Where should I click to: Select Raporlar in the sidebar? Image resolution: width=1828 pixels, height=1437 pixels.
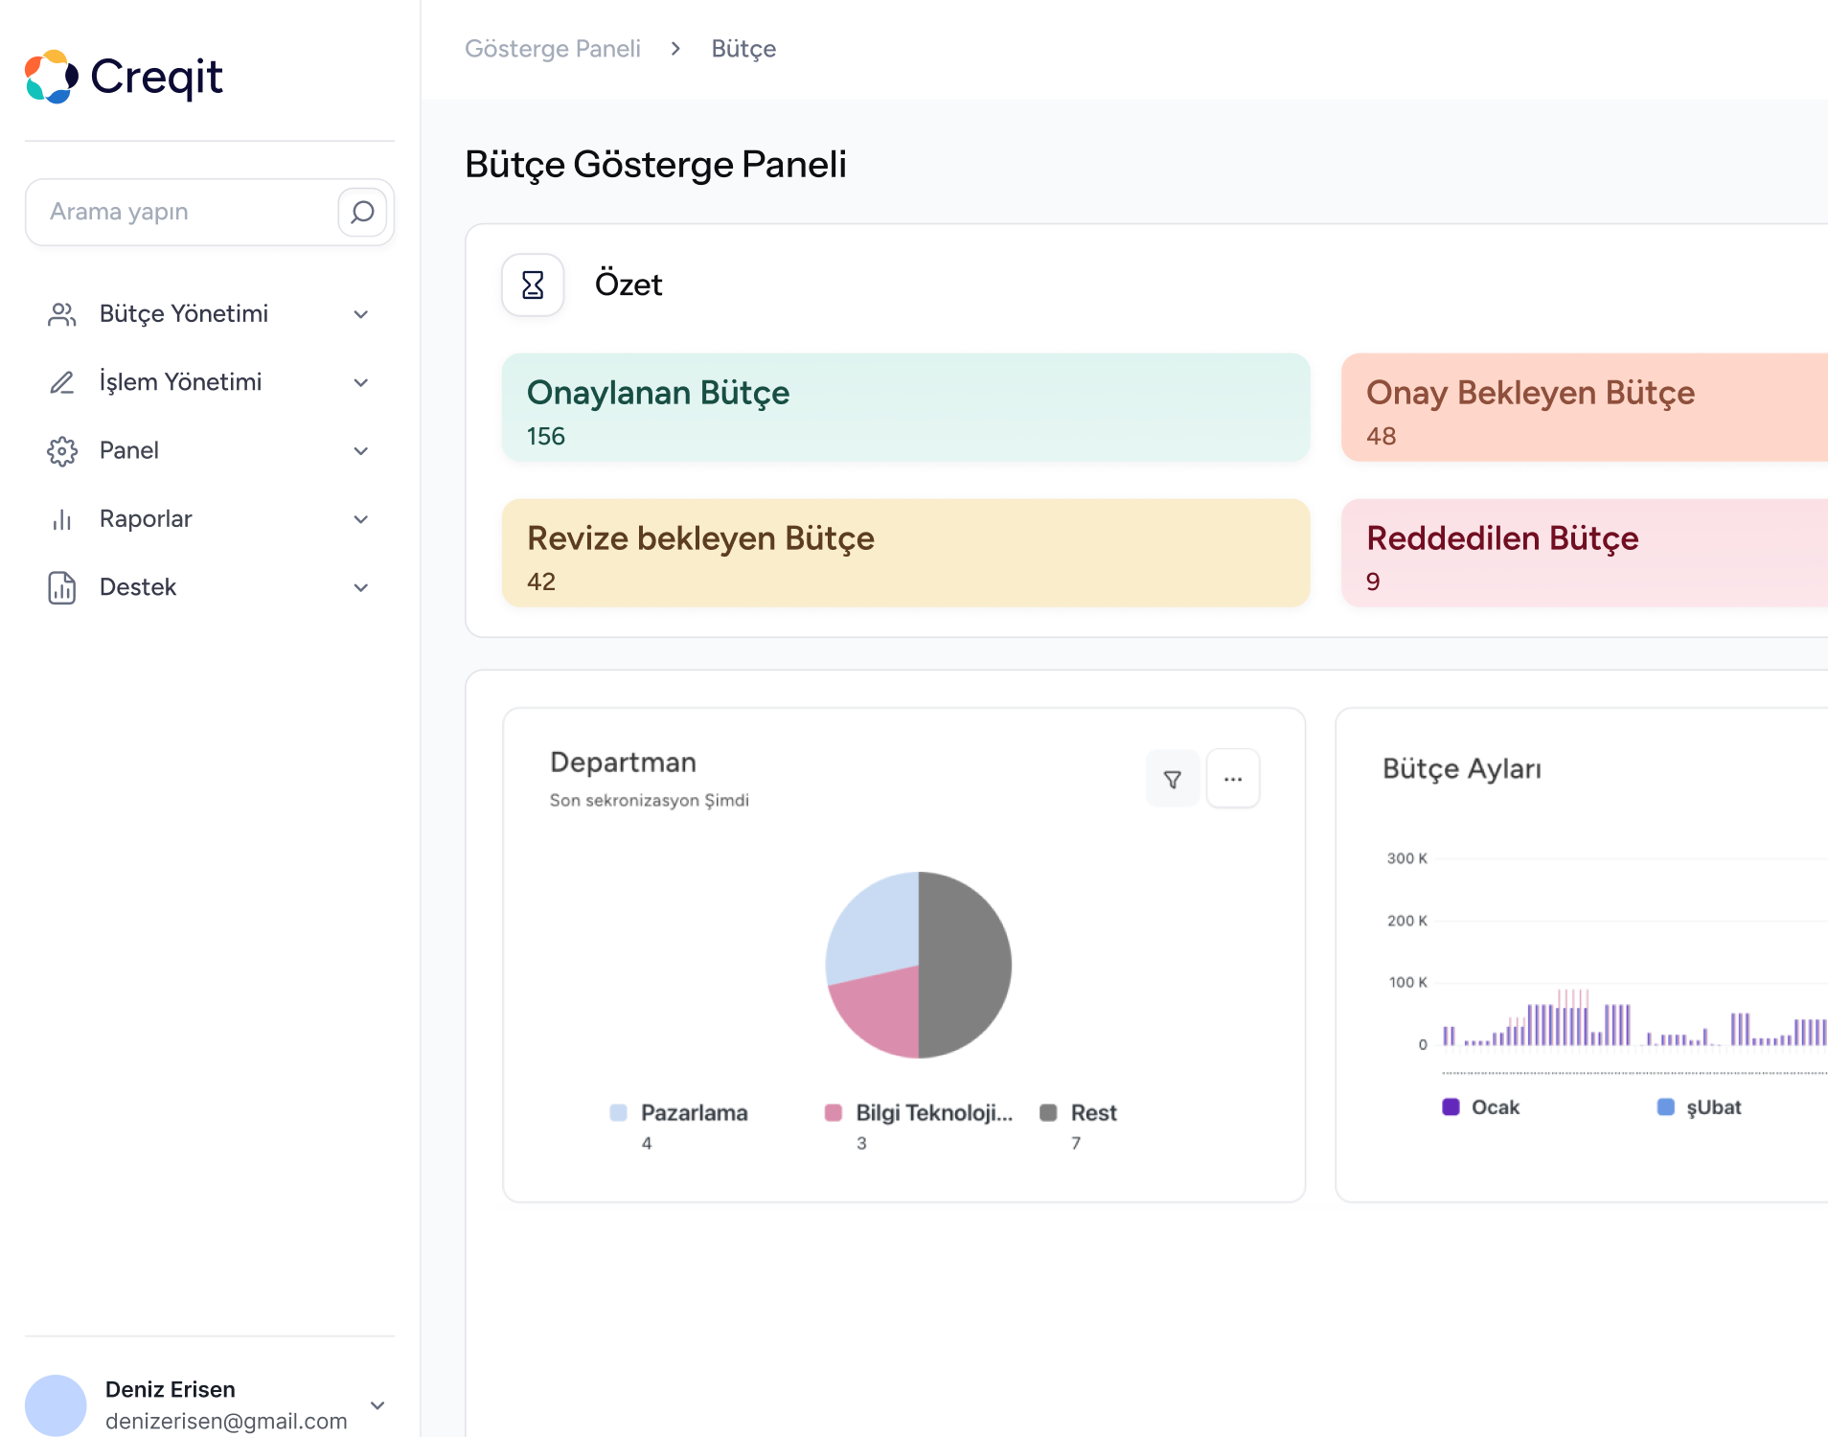pos(146,519)
